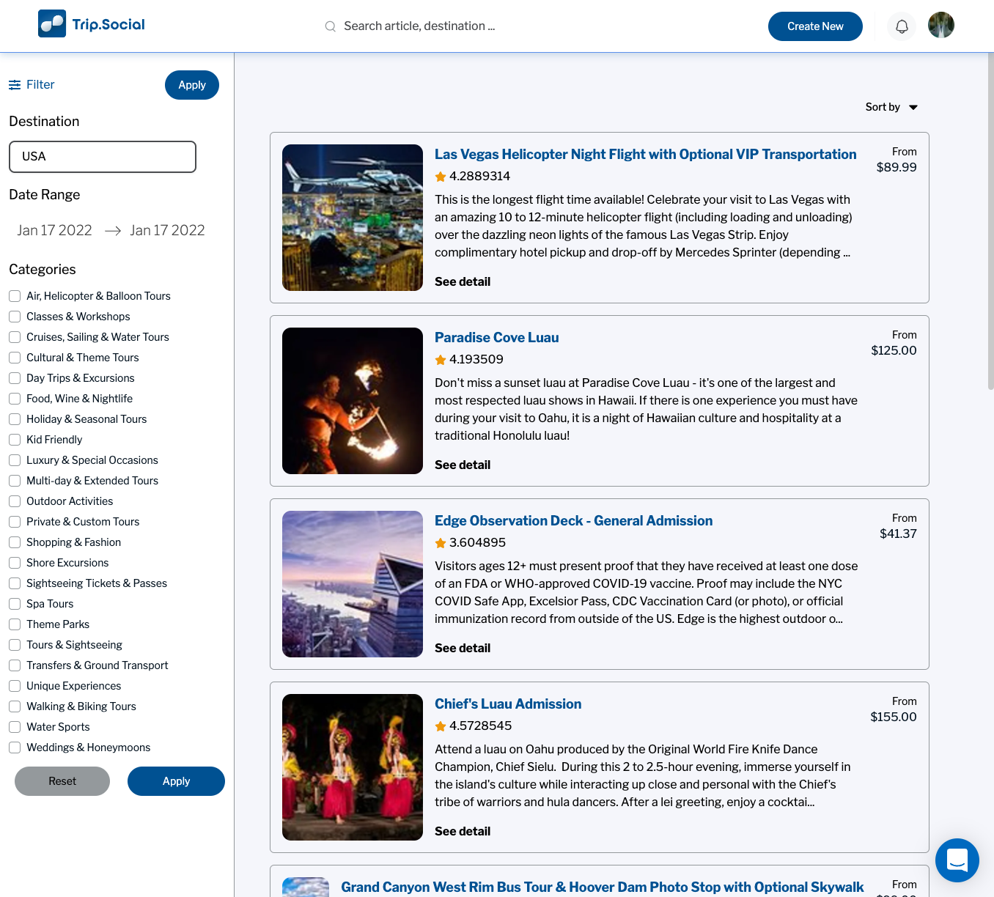This screenshot has width=994, height=897.
Task: Click the date range arrow icon
Action: pyautogui.click(x=113, y=231)
